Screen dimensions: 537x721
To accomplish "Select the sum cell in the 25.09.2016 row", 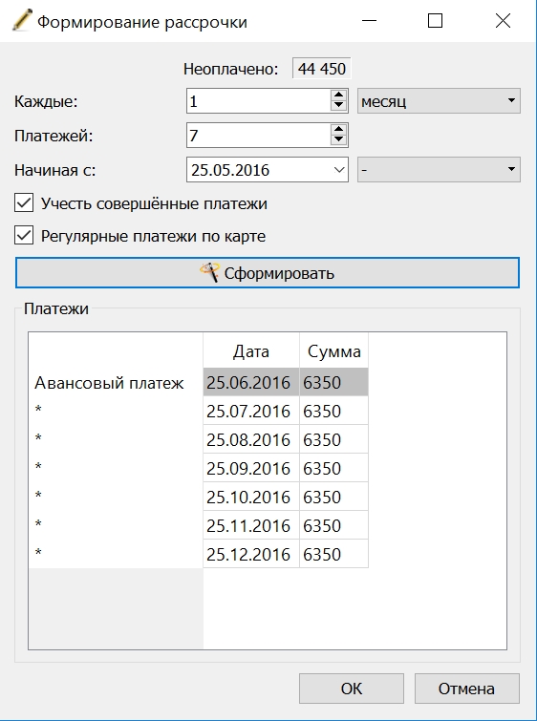I will click(333, 468).
